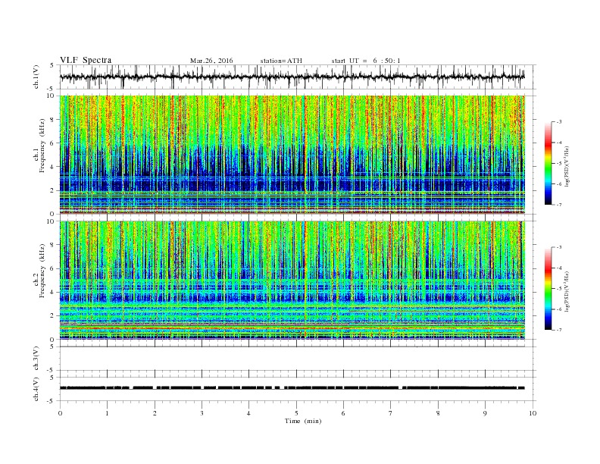Select the date text "Mar.26, 2016"
Screen dimensions: 600x464
pyautogui.click(x=211, y=61)
